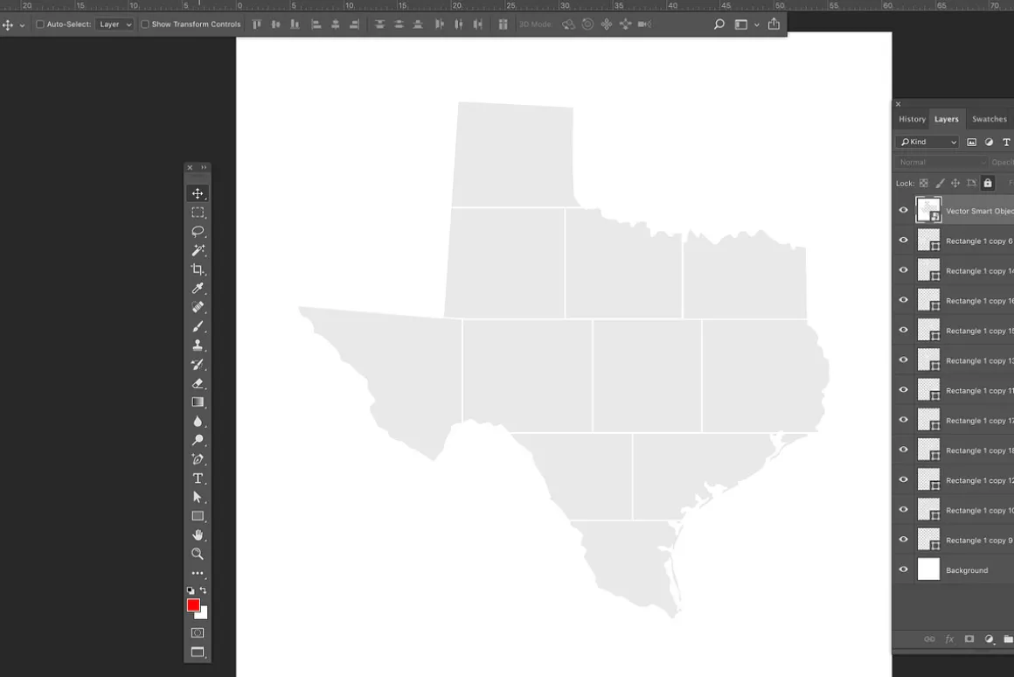Select the Rectangular Marquee tool
The height and width of the screenshot is (677, 1014).
pyautogui.click(x=198, y=213)
